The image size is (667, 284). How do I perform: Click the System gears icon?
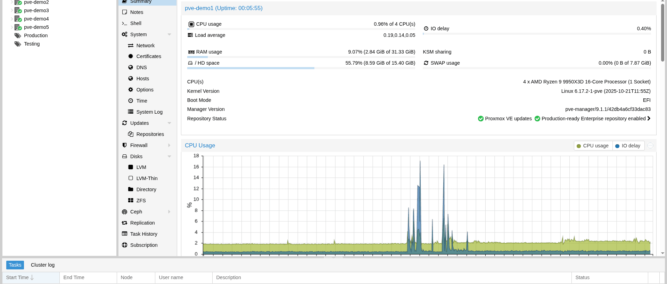124,34
